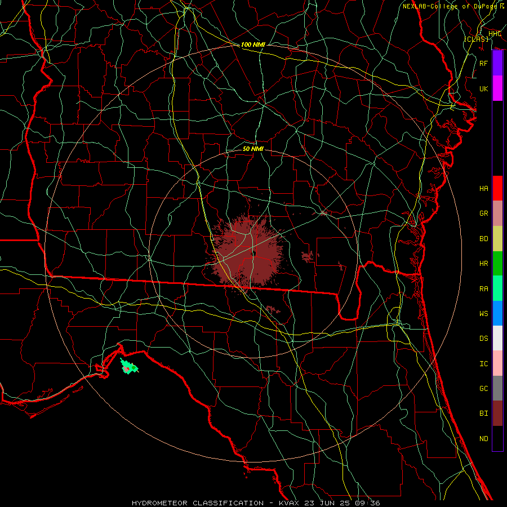
Task: Click the RA legend label
Action: (484, 288)
